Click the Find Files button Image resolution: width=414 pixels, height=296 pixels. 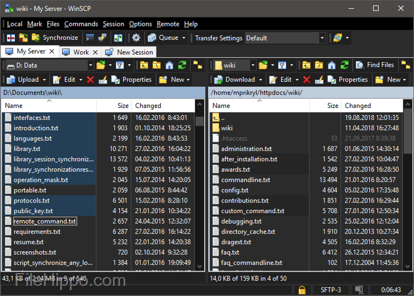[x=375, y=65]
